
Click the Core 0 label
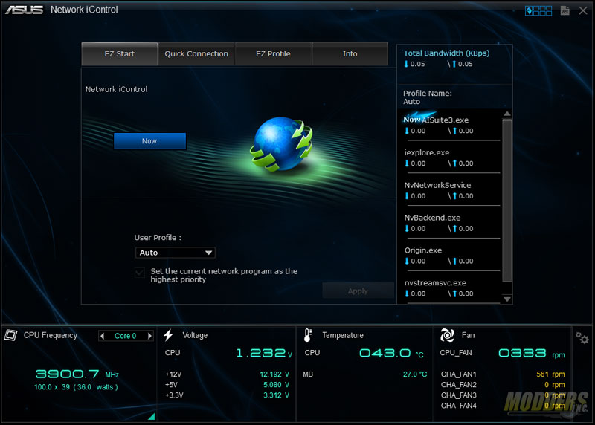(125, 336)
